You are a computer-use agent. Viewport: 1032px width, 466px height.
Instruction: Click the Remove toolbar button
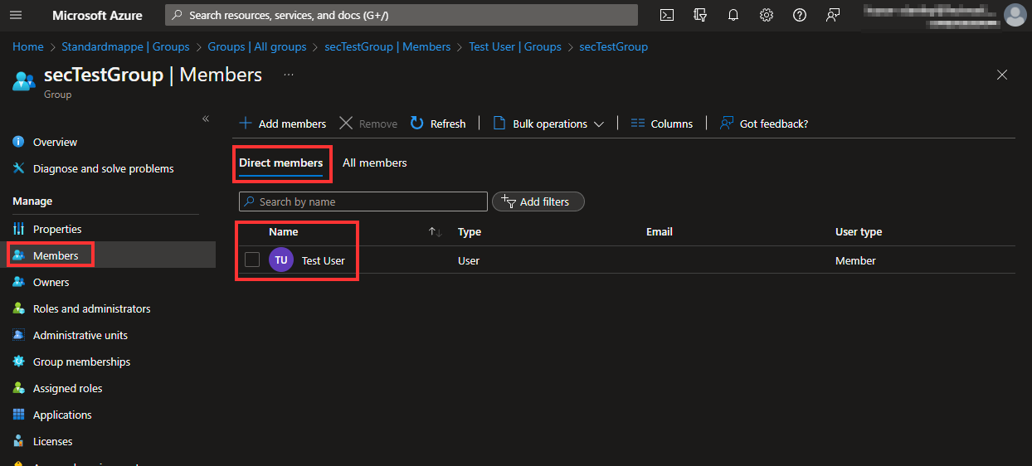tap(368, 124)
